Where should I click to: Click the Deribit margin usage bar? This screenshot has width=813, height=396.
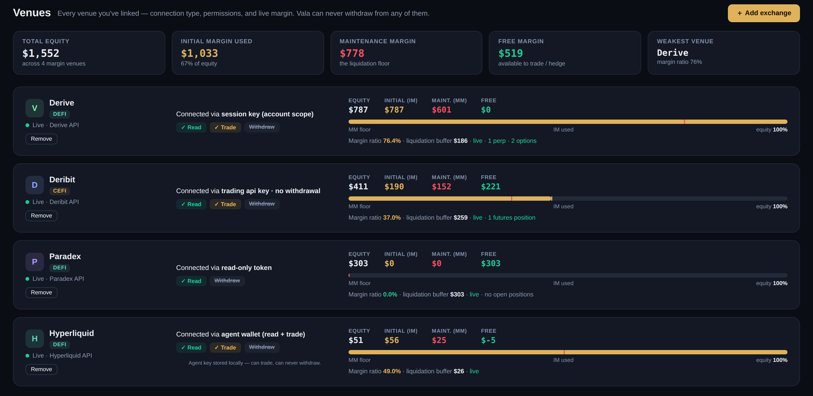(568, 199)
